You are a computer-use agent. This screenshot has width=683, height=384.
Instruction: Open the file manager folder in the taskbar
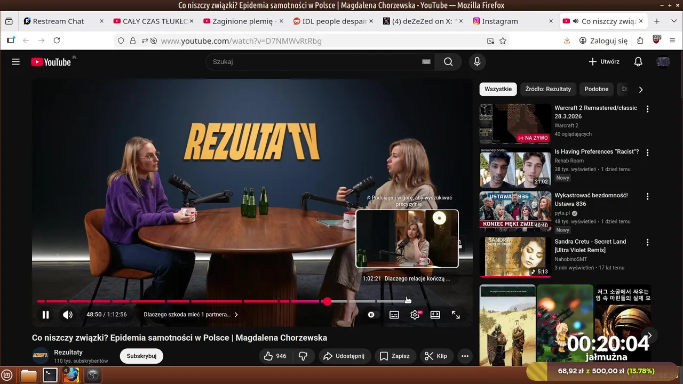(29, 375)
